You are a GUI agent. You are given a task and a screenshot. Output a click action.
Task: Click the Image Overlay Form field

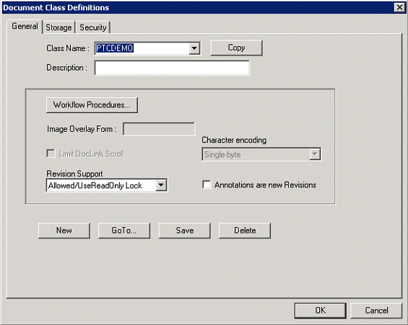point(159,129)
